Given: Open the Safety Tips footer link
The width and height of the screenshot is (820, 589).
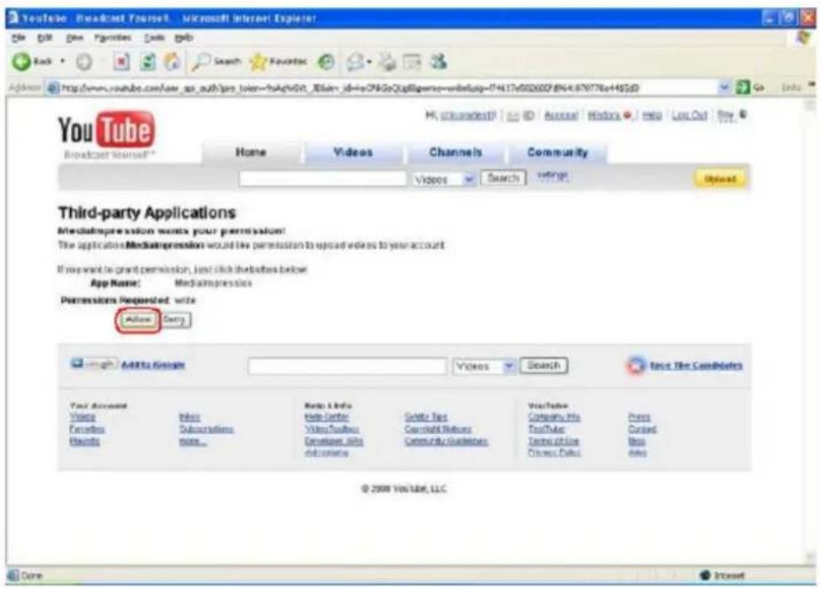Looking at the screenshot, I should tap(426, 417).
